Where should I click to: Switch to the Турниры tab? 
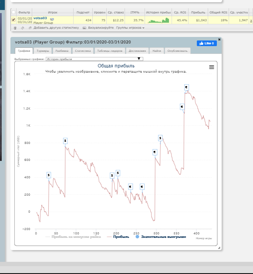tap(43, 51)
